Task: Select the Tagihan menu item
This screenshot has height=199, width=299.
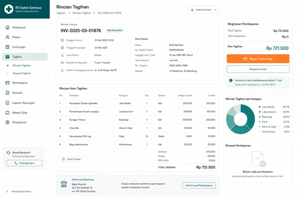Action: (x=25, y=57)
